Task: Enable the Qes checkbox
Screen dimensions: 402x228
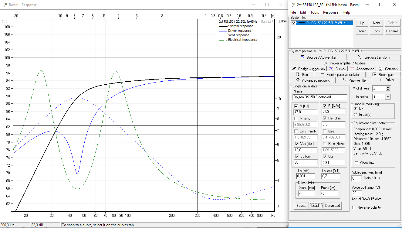Action: (325, 131)
